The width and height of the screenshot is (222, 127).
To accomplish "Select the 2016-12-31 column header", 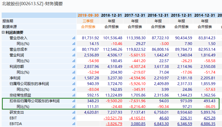I will [158, 15].
